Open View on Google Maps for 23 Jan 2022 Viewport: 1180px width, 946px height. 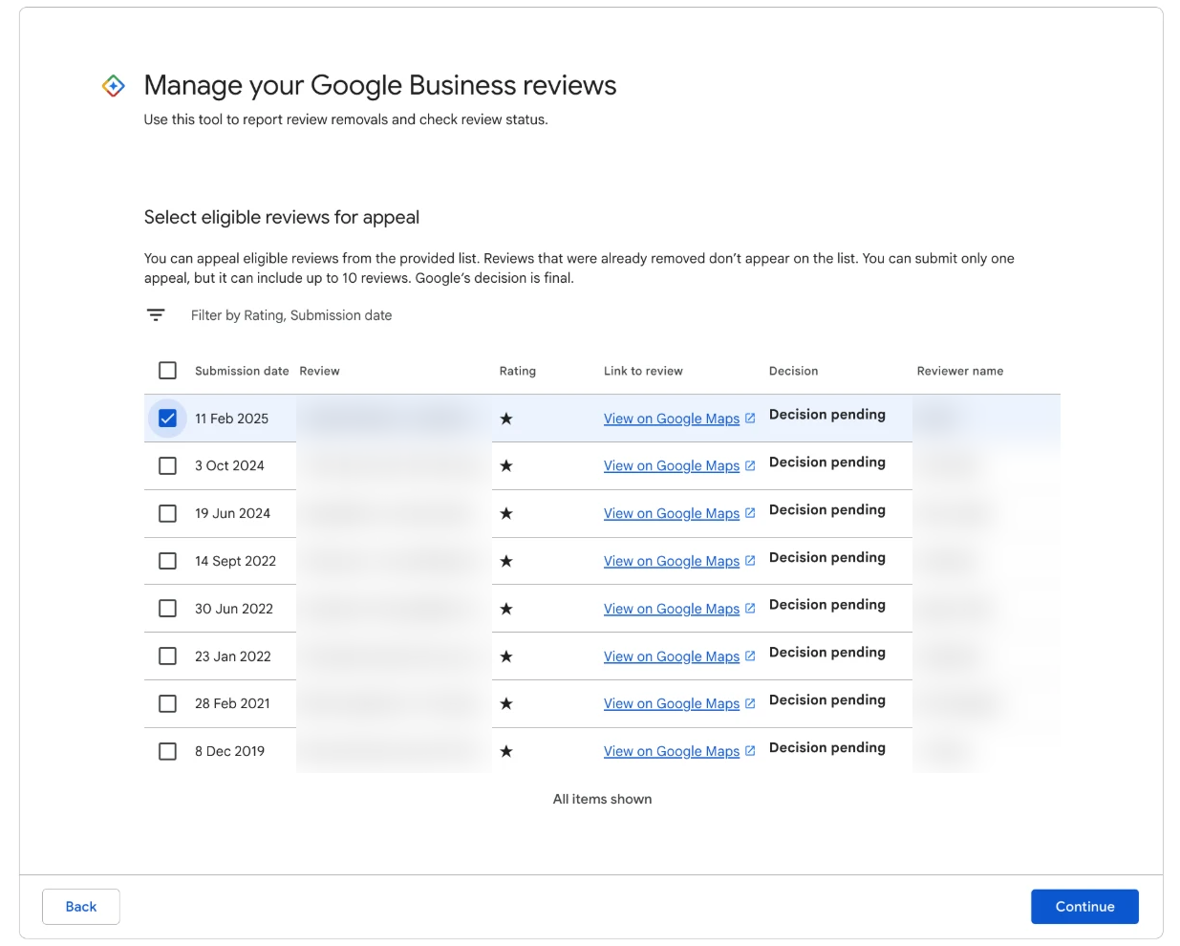[672, 656]
